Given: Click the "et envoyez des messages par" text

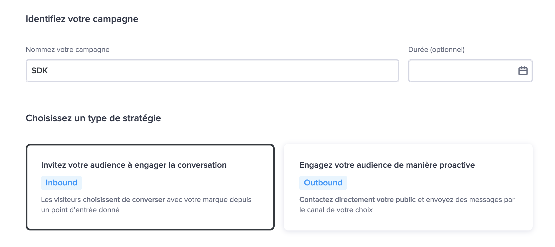Looking at the screenshot, I should tap(466, 200).
